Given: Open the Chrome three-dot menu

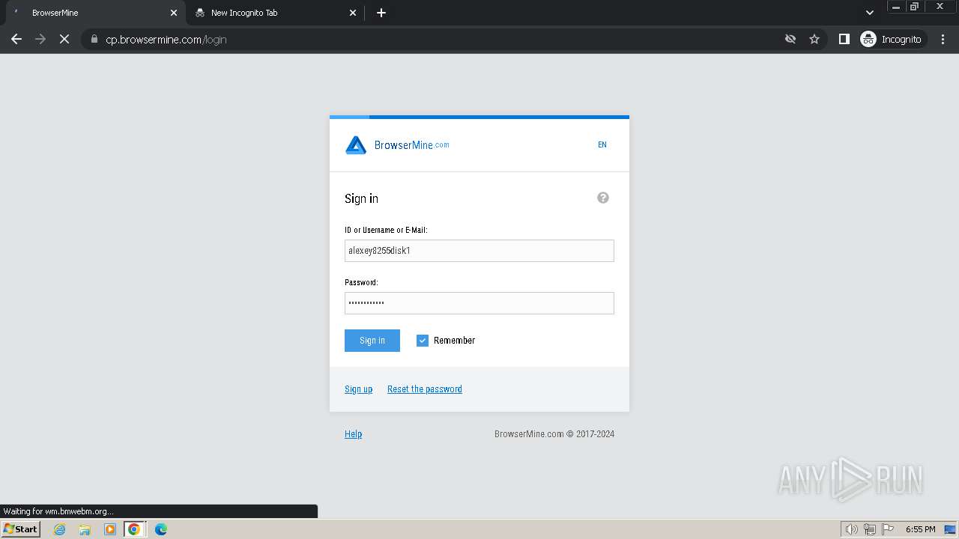Looking at the screenshot, I should [943, 39].
